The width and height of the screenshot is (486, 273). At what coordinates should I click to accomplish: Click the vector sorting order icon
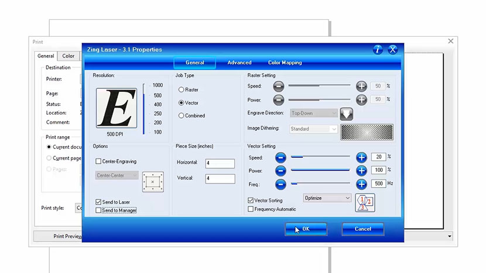click(365, 202)
